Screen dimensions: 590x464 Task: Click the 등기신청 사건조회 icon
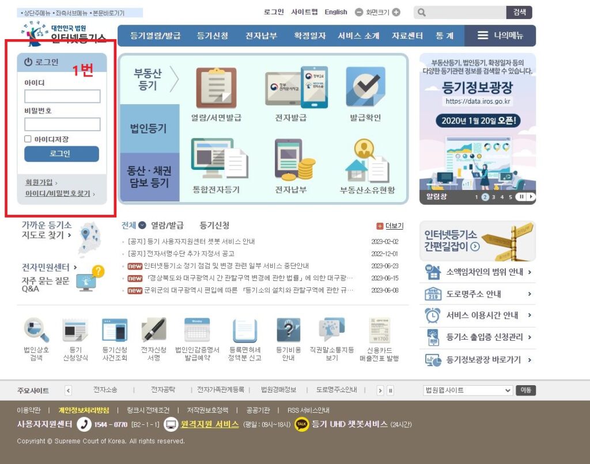tap(115, 330)
